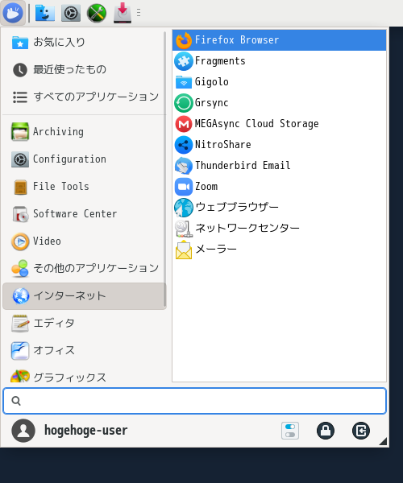403x483 pixels.
Task: Select the インターネット category
Action: pyautogui.click(x=83, y=296)
